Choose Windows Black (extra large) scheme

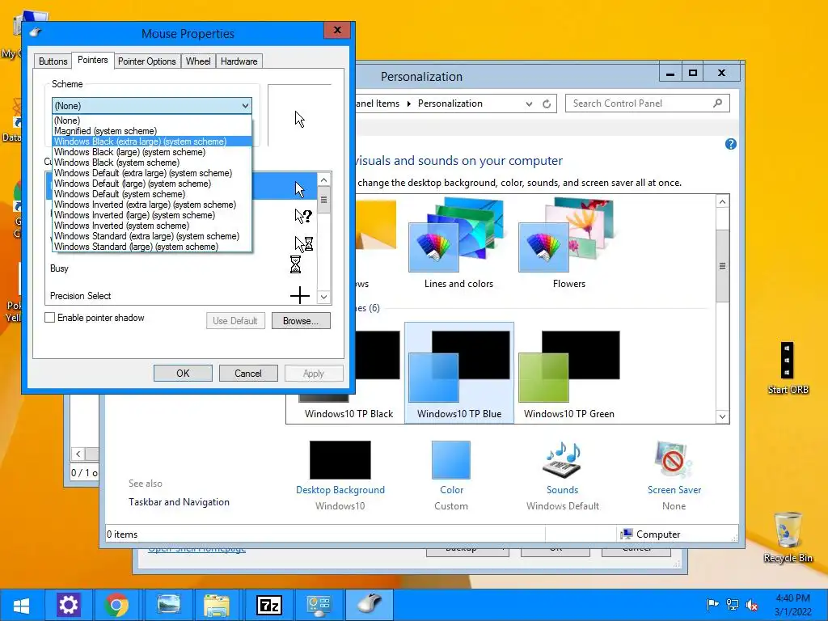tap(152, 142)
